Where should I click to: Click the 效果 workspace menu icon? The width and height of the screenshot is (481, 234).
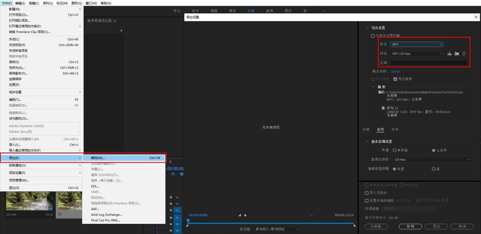point(259,11)
